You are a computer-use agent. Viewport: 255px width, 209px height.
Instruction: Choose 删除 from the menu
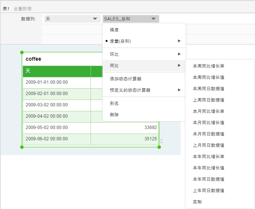coord(114,115)
